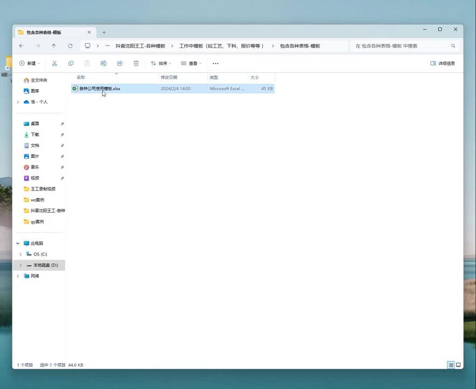The height and width of the screenshot is (389, 476).
Task: Open the See more ellipsis menu
Action: [215, 63]
